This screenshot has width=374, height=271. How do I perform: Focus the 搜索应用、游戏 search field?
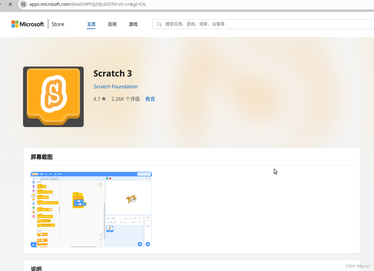[263, 24]
